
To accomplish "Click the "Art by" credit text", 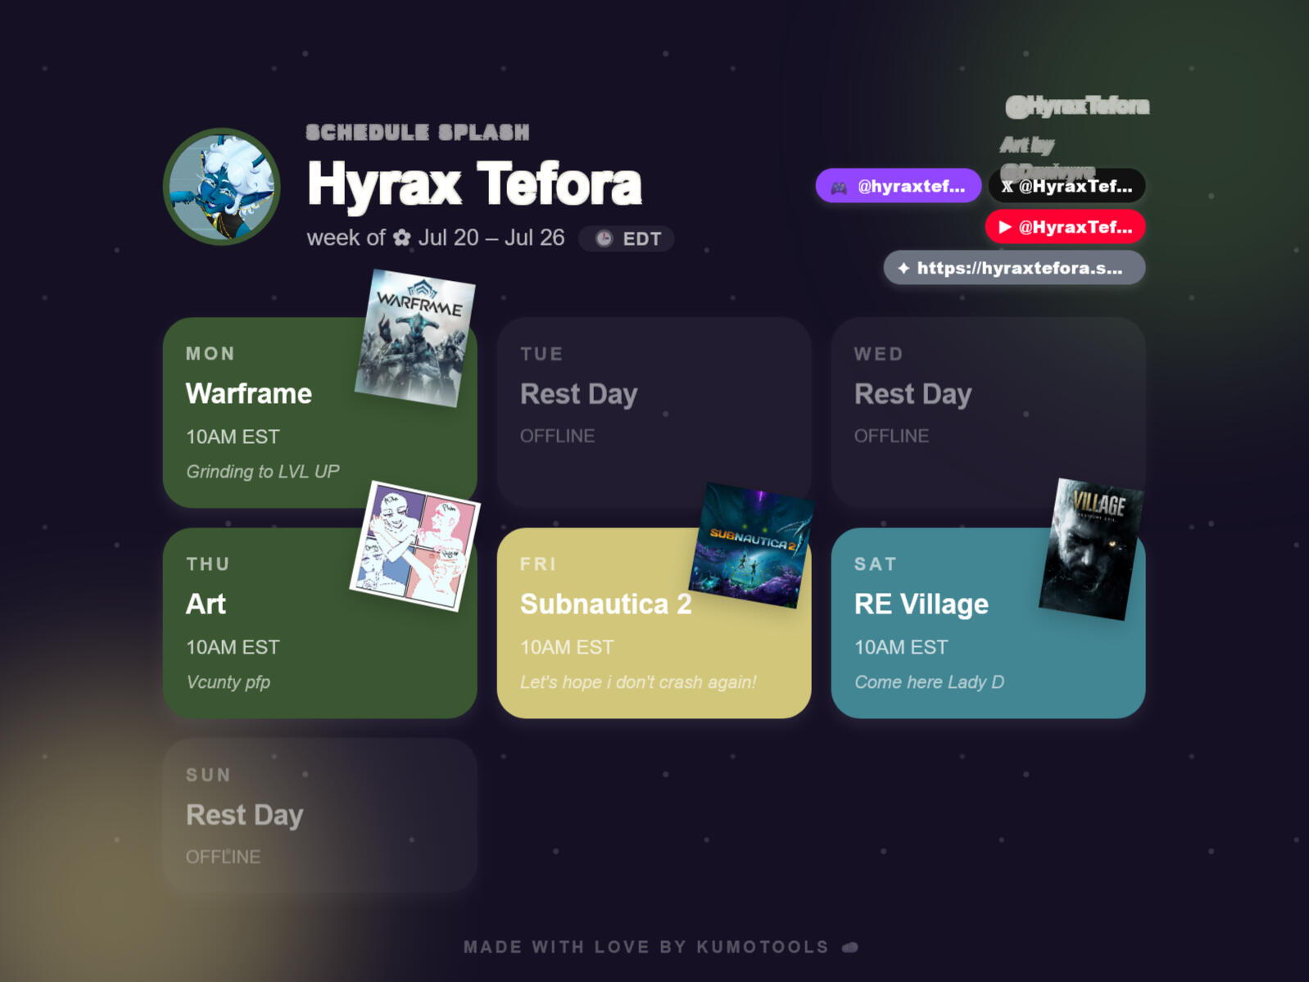I will point(1027,146).
